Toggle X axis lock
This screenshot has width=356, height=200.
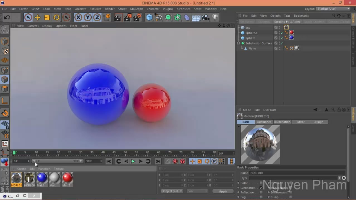tap(78, 17)
